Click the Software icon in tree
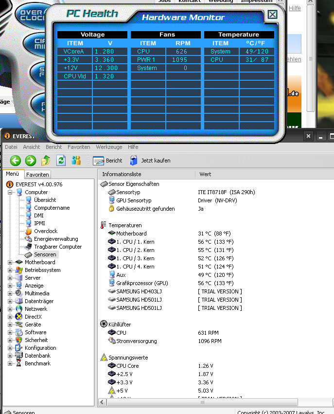 click(x=19, y=332)
